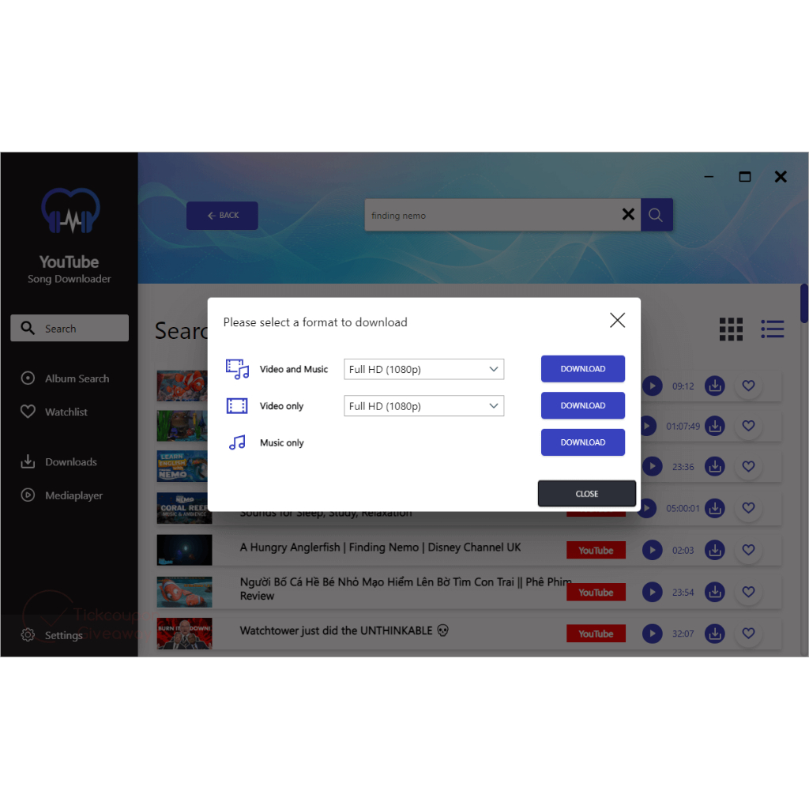This screenshot has width=809, height=809.
Task: Download the 02:03 Hungry Anglerfish video
Action: pos(714,550)
